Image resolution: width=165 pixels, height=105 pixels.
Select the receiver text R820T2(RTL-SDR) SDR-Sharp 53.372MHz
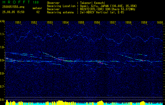click(x=108, y=9)
